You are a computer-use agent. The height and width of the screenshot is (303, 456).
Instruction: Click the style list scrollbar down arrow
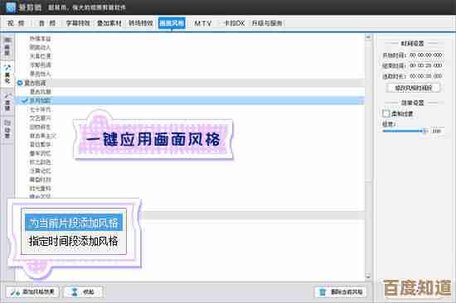click(368, 277)
